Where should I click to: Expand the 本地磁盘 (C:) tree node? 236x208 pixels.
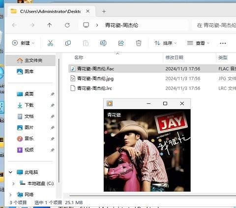13,184
